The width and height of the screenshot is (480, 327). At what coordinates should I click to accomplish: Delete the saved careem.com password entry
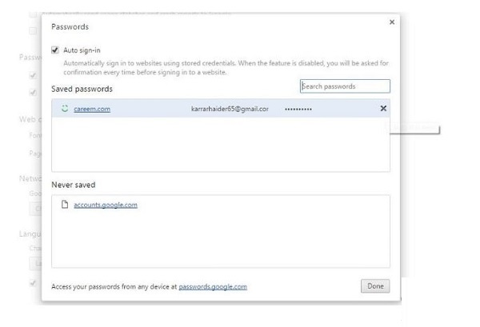coord(383,109)
